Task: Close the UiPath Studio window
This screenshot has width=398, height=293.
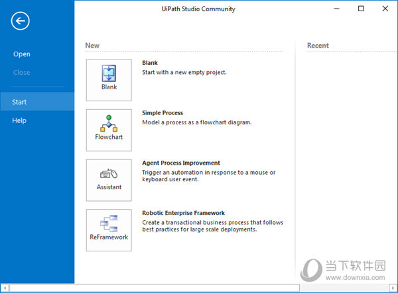Action: pos(385,9)
